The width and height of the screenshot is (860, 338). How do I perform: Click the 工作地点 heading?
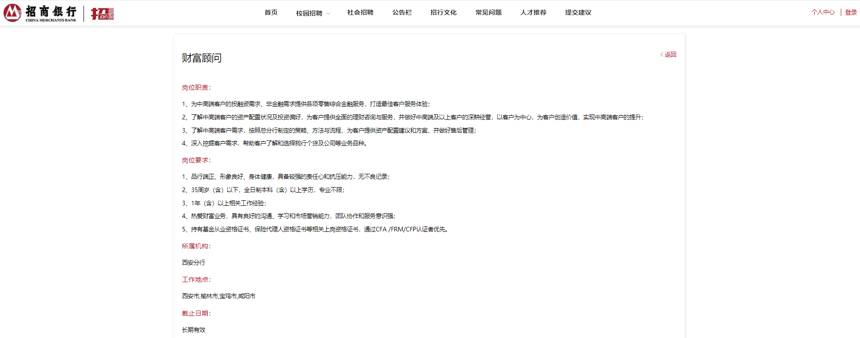click(x=196, y=279)
